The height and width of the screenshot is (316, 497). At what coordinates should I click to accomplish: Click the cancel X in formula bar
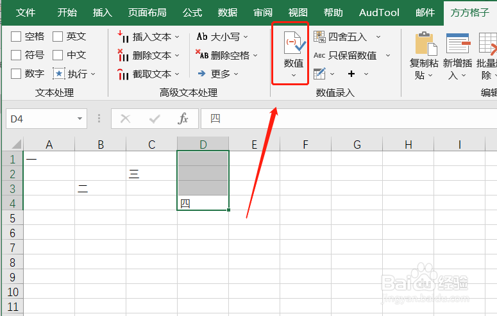pos(126,119)
